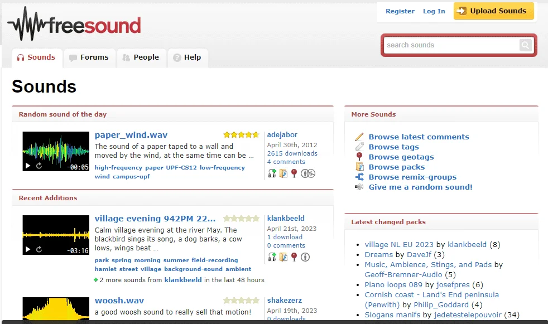Open the woosh.wav sound page

119,301
